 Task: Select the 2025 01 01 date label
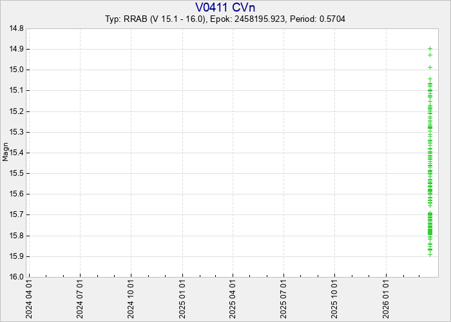click(x=183, y=299)
